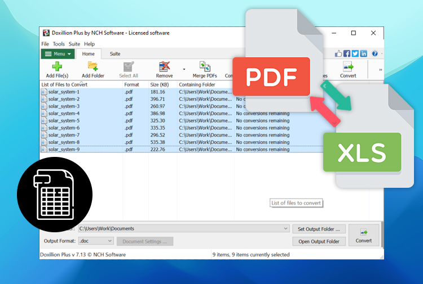Click status text in solar_system-9 row
The image size is (423, 284).
pos(263,149)
